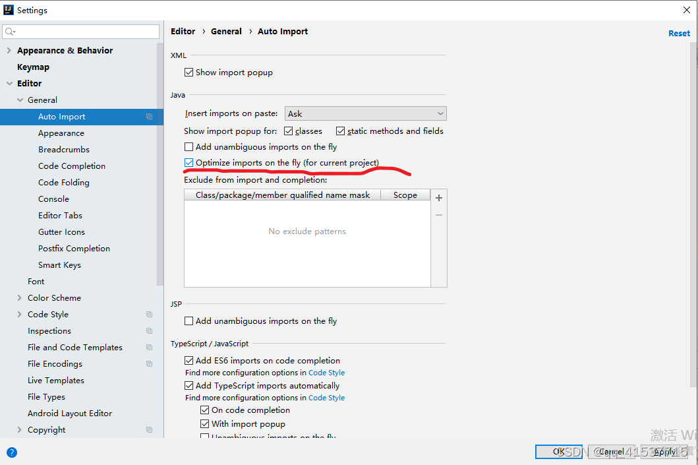
Task: Click the IntelliJ logo in the title bar
Action: (9, 10)
